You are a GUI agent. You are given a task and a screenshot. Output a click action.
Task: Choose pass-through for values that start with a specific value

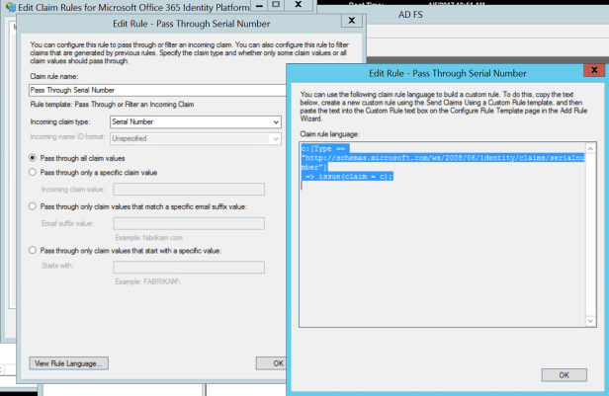(x=34, y=250)
